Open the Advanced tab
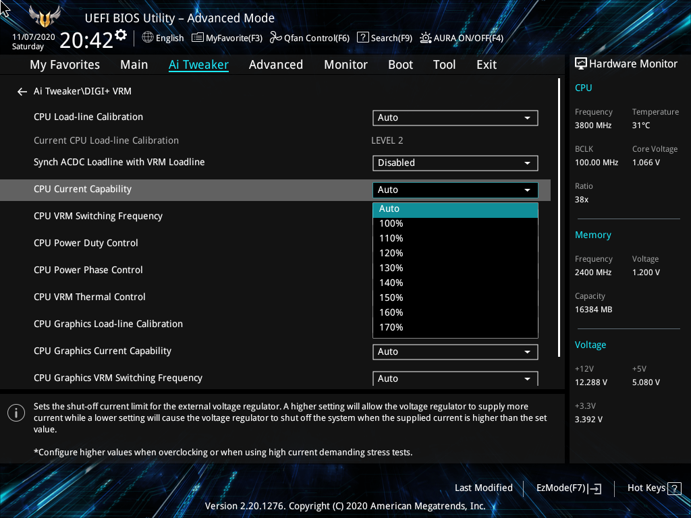The width and height of the screenshot is (691, 518). 276,65
